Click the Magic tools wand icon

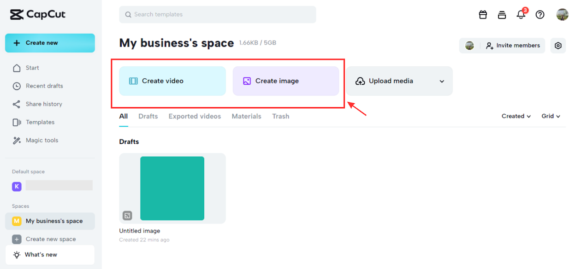[17, 140]
